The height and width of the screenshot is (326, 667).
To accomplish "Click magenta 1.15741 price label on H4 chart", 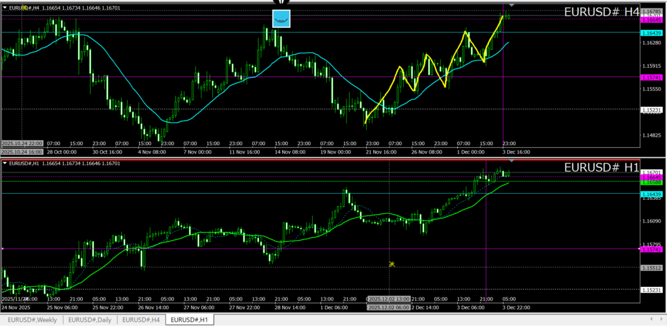I will pyautogui.click(x=652, y=77).
